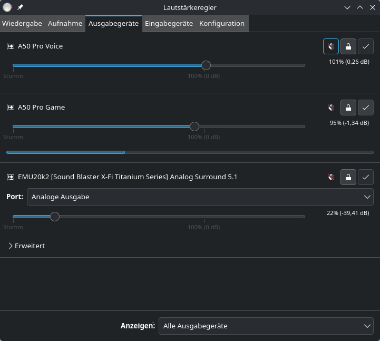The width and height of the screenshot is (380, 341).
Task: Close the Lautstärkeregler window
Action: 373,7
